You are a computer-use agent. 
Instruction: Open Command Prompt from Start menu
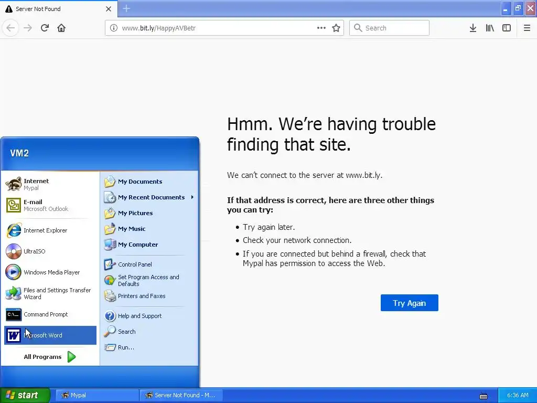(x=50, y=314)
